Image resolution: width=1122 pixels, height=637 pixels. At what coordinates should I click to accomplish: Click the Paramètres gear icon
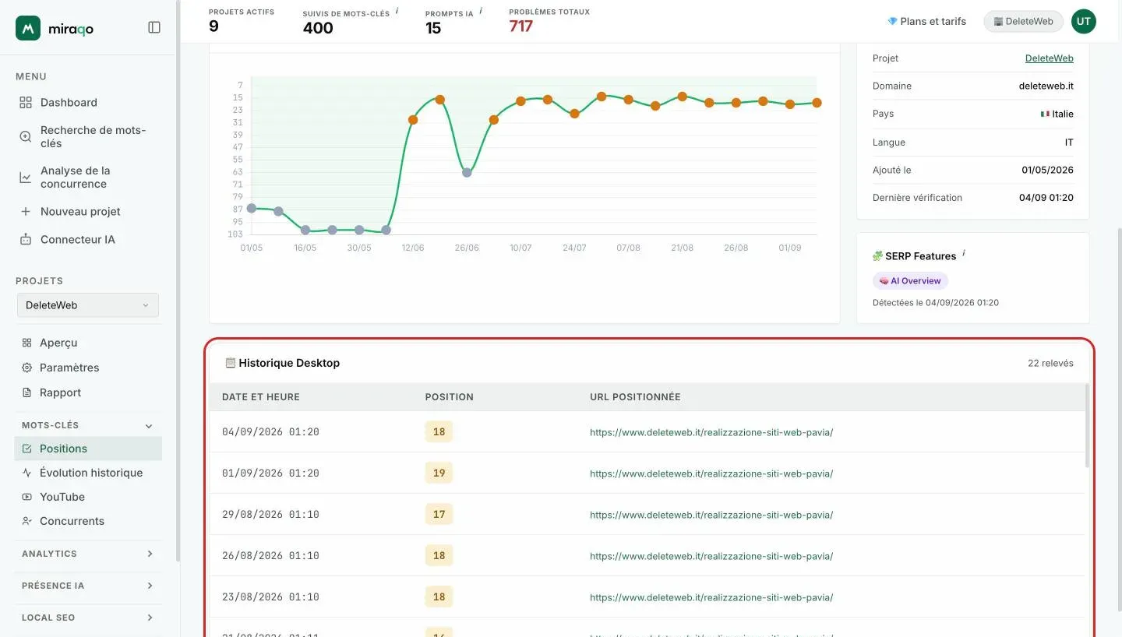[x=26, y=368]
